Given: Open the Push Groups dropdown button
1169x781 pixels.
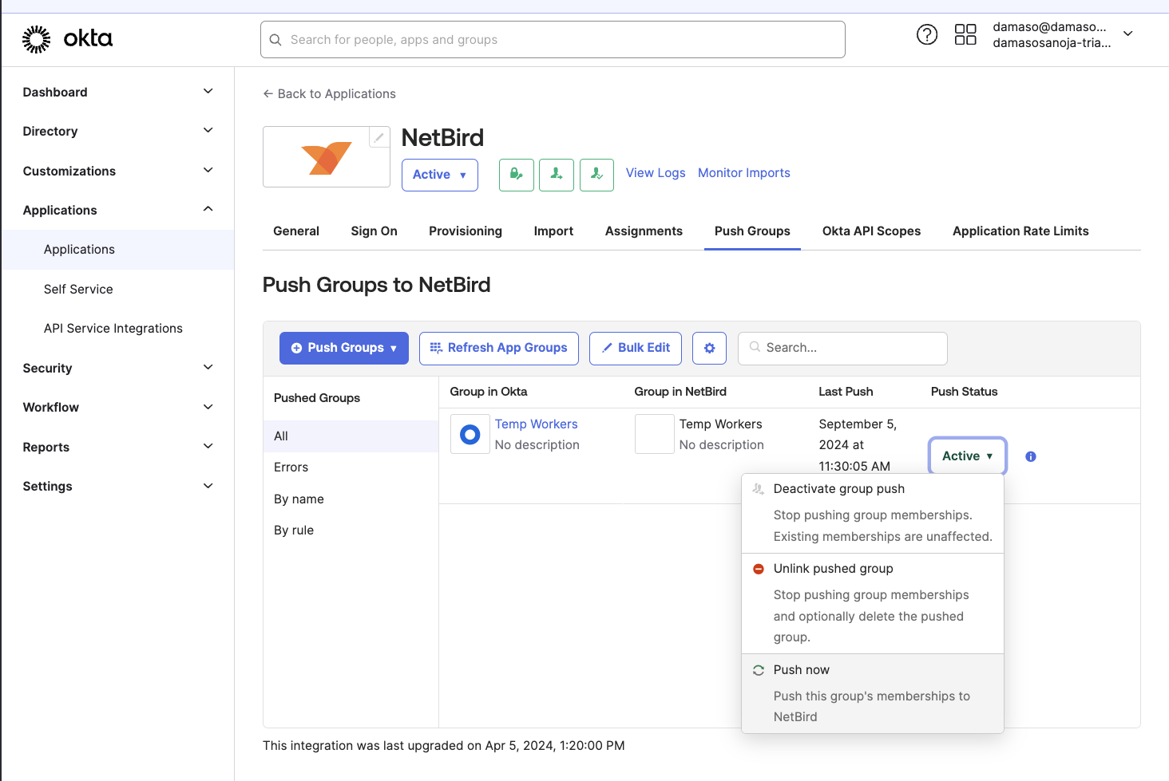Looking at the screenshot, I should [343, 349].
